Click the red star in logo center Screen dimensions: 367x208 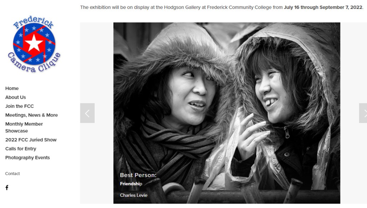click(x=34, y=43)
